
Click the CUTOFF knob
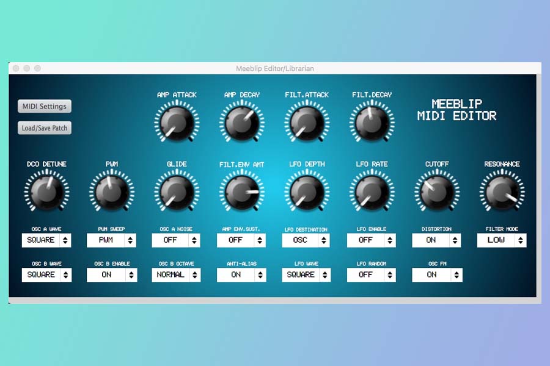(x=436, y=192)
